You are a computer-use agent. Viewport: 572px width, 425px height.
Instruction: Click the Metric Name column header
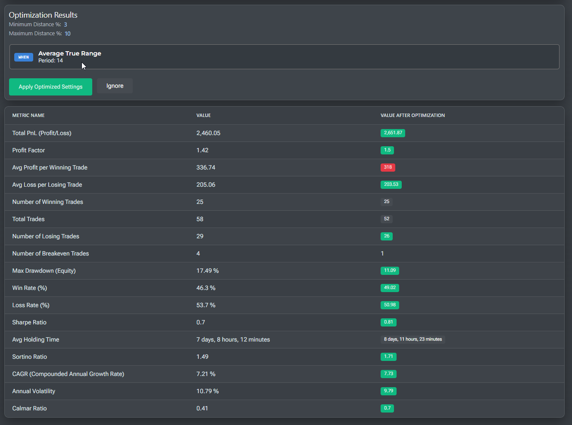click(28, 115)
